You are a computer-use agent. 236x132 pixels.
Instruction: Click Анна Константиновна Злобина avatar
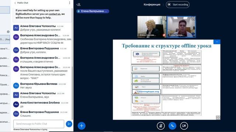click(16, 104)
